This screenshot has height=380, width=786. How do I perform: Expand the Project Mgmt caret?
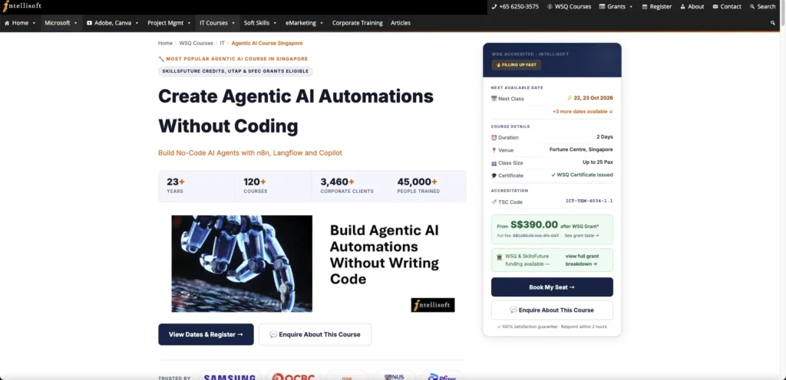click(189, 23)
